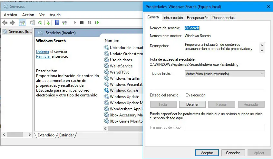Click left arrow of services list scrollbar
Viewport: 273px width, 159px height.
coord(105,129)
